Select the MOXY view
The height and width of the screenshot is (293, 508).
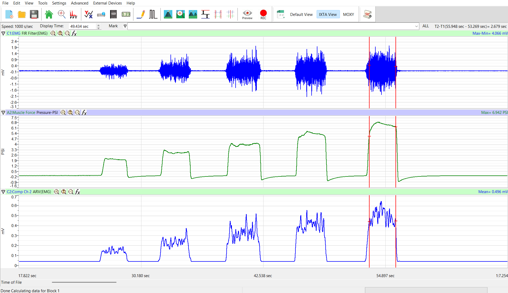click(x=348, y=15)
